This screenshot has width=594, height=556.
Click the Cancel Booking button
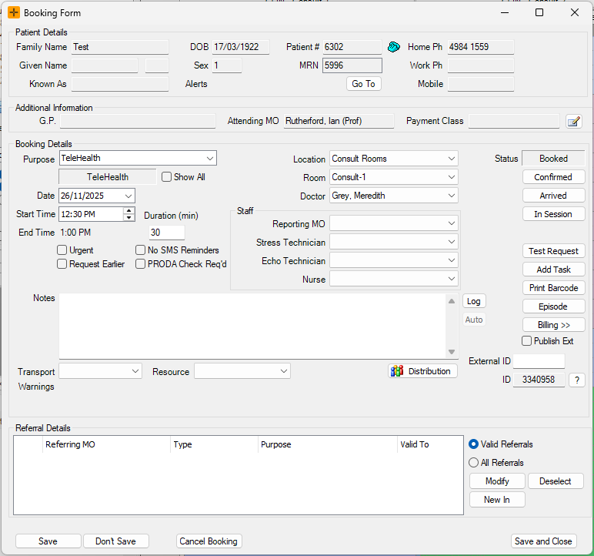coord(209,541)
